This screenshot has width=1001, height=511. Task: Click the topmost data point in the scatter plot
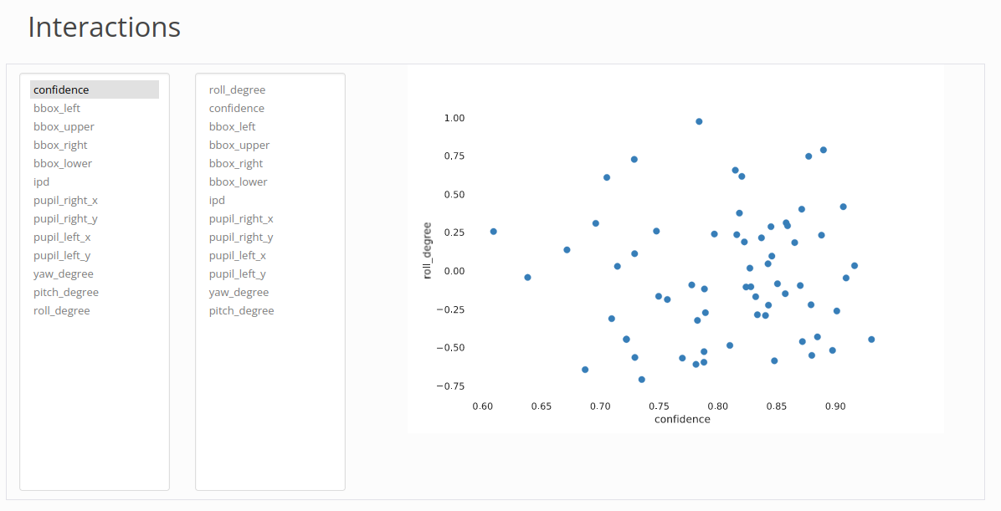coord(699,121)
